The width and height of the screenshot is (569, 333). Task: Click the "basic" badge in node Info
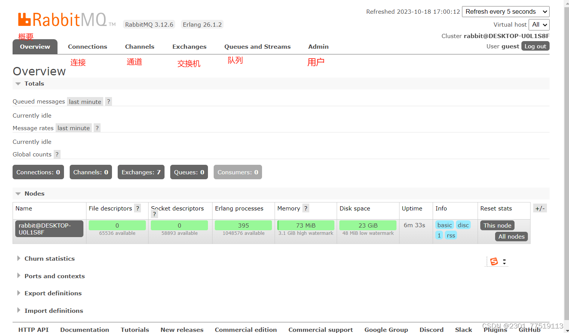point(444,225)
